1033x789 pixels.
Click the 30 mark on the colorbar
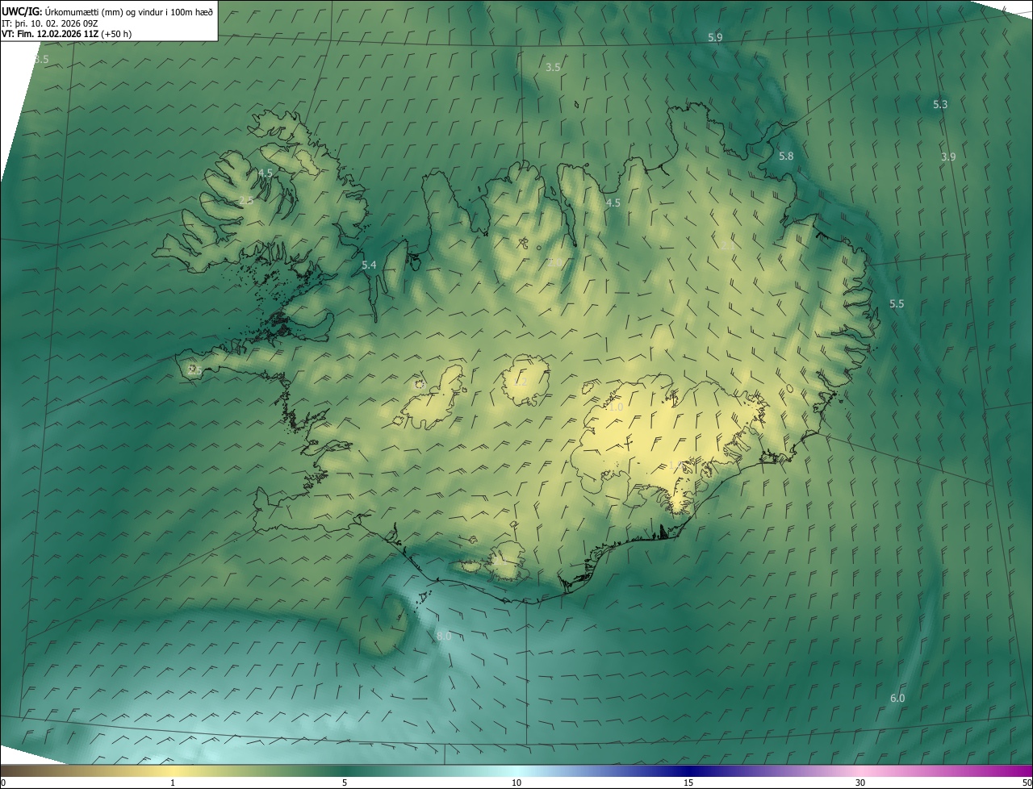(x=860, y=783)
